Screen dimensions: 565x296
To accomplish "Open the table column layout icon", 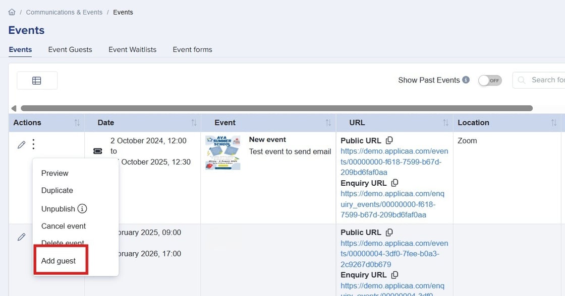I will (37, 80).
